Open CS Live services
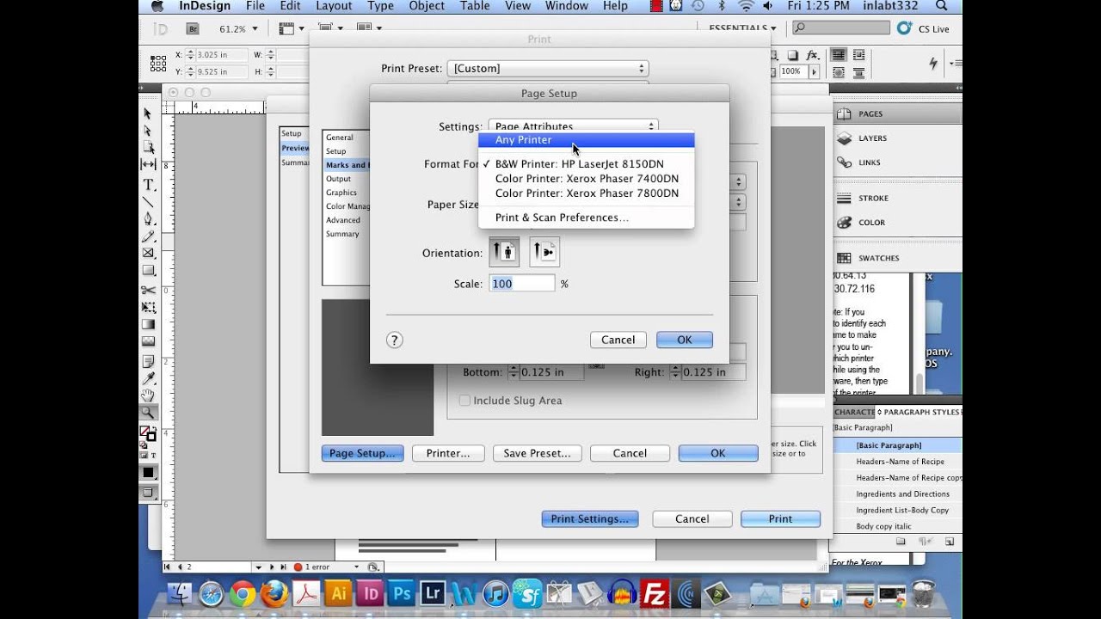Viewport: 1101px width, 619px height. (x=923, y=28)
